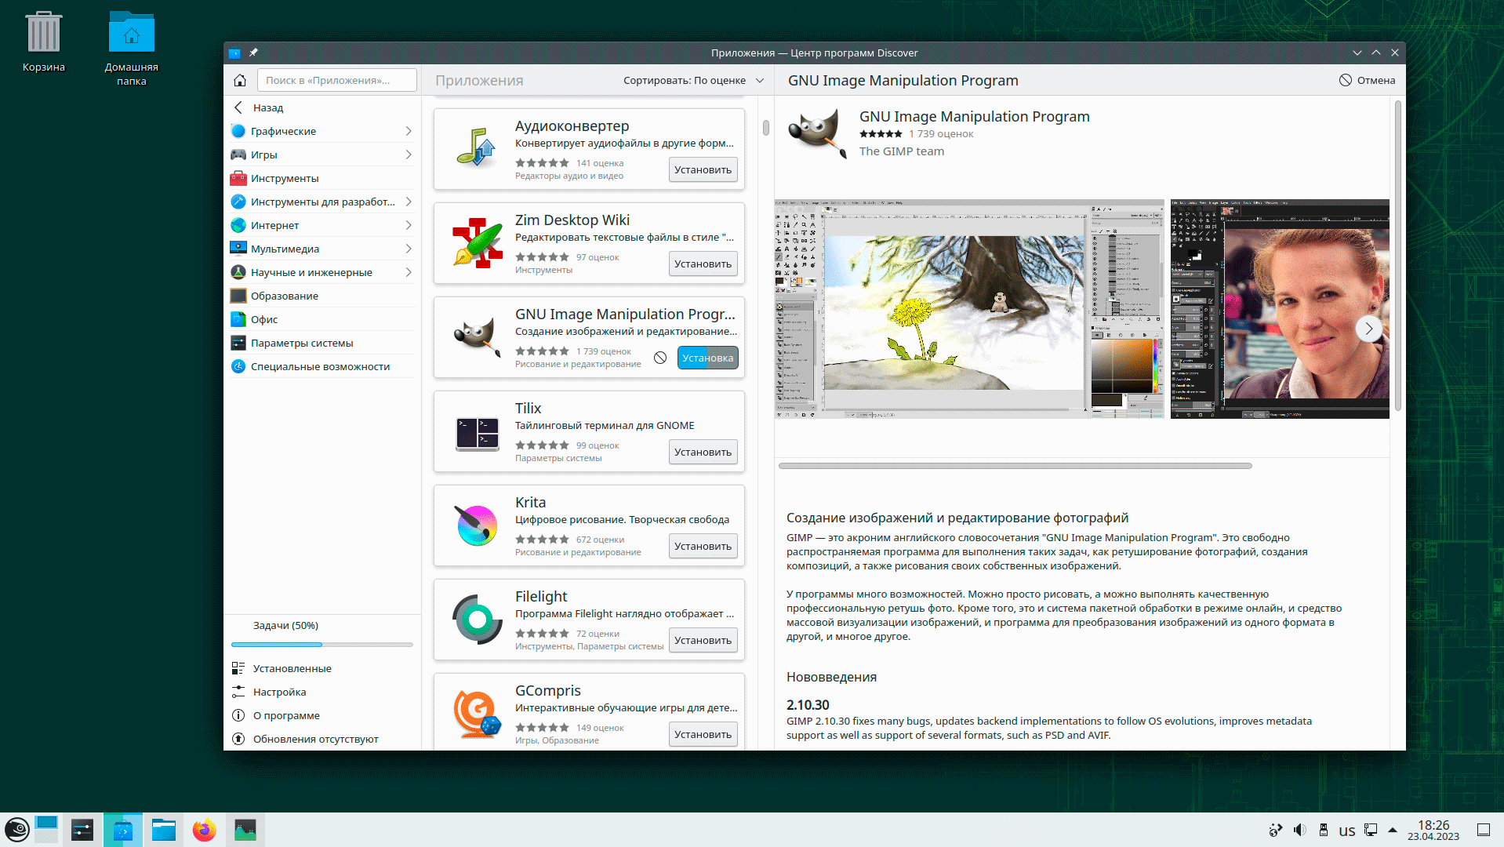Open the GIMP painting screenshot thumbnail
Viewport: 1504px width, 847px height.
pos(969,309)
